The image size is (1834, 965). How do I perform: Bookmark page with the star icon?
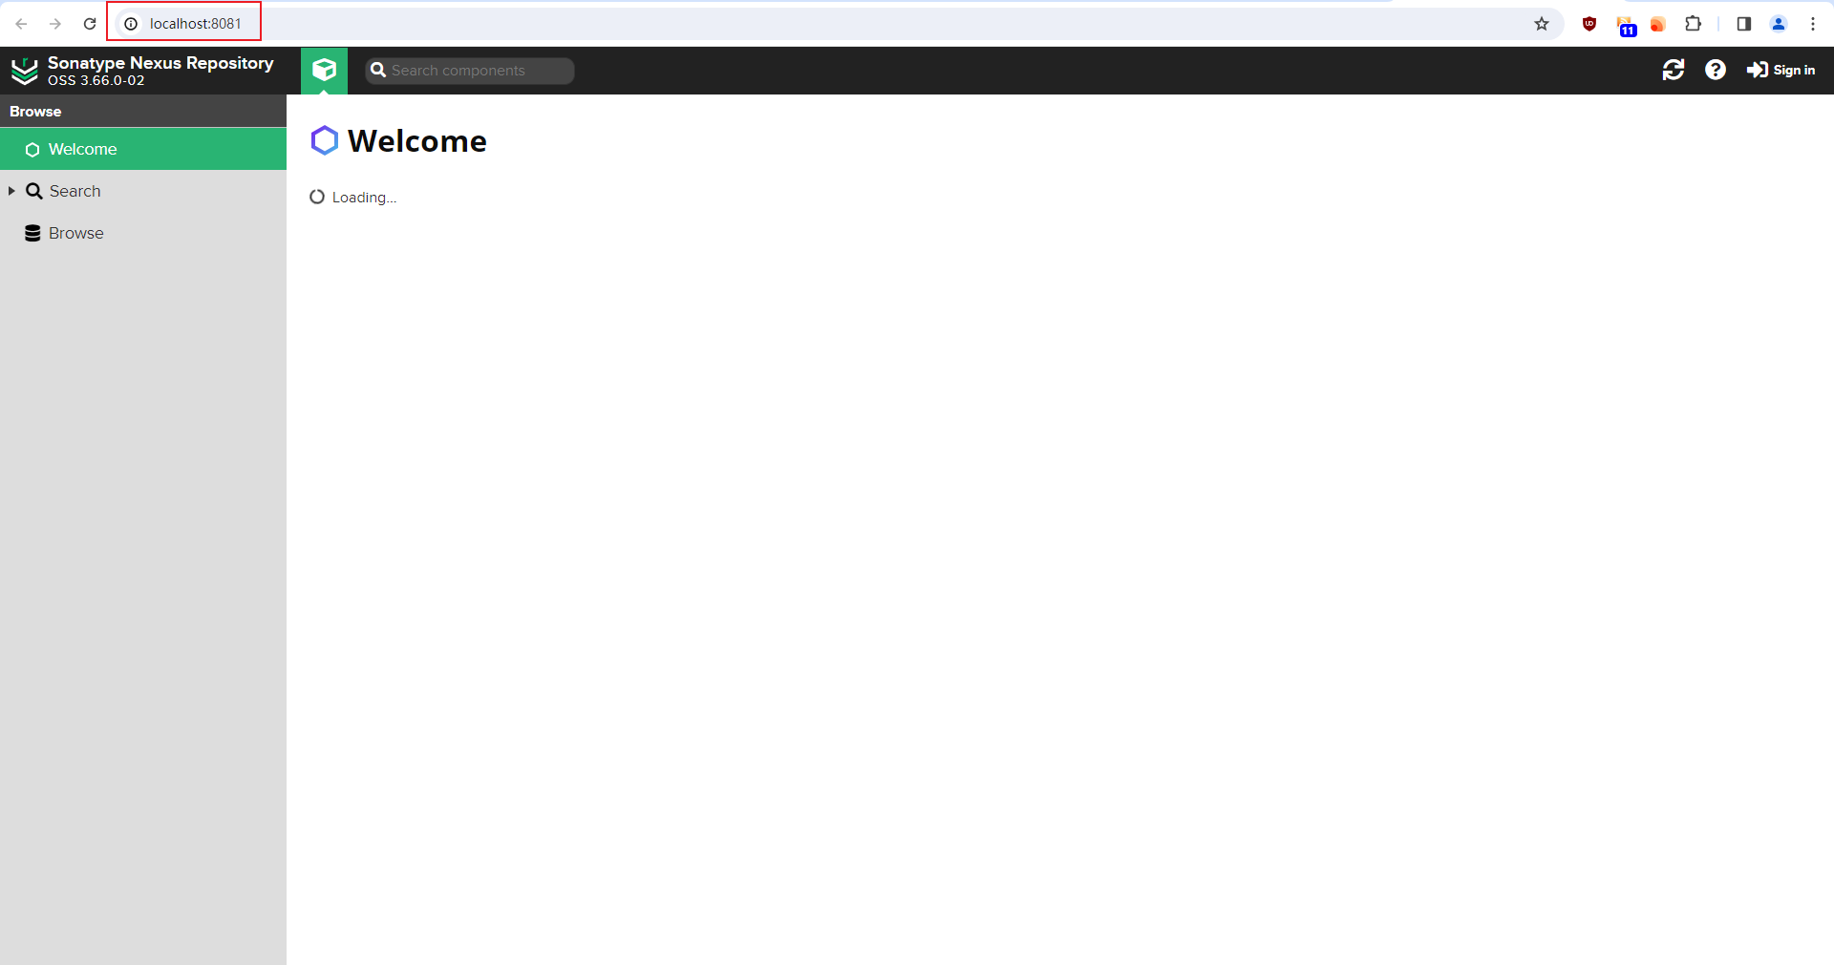point(1542,24)
